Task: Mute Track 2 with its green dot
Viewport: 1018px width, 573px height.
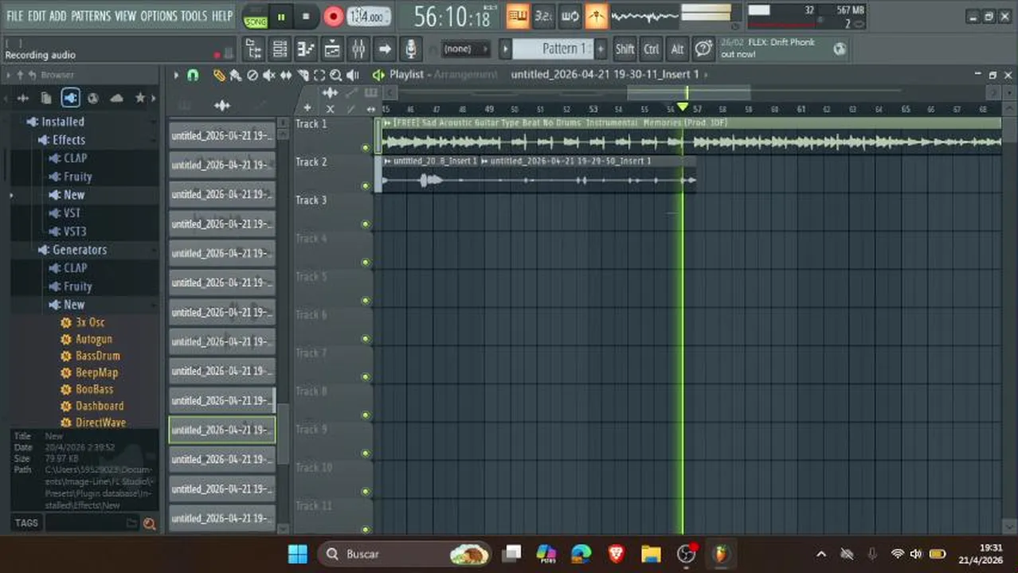Action: point(366,186)
